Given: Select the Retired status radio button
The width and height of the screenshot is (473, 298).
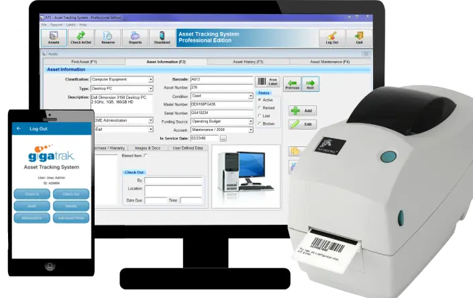Looking at the screenshot, I should 260,107.
